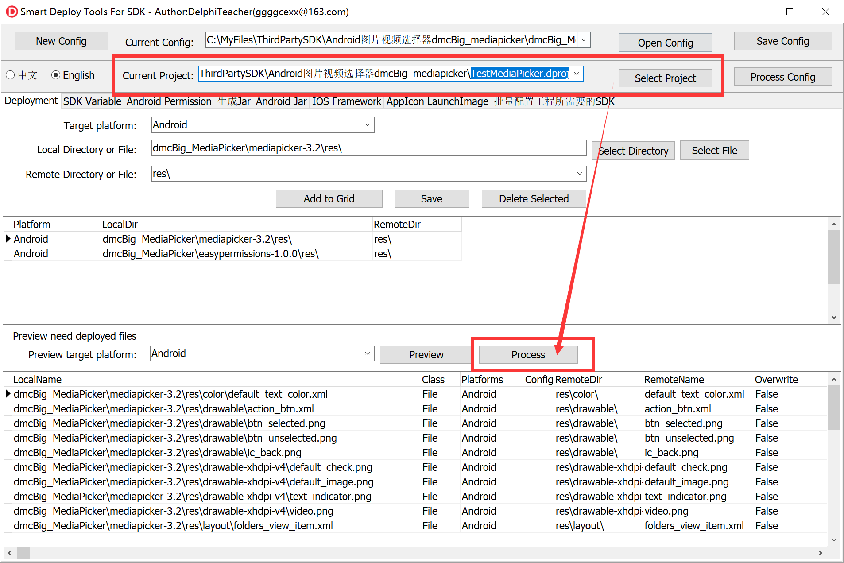Click the Delete Selected button
Screen dimensions: 844x563
[x=534, y=199]
